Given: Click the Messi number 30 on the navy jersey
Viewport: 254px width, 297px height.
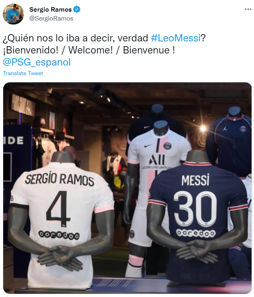Looking at the screenshot, I should (x=195, y=209).
